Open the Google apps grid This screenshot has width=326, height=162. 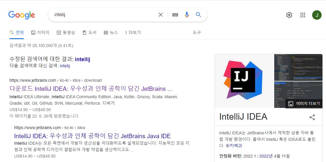[x=303, y=15]
